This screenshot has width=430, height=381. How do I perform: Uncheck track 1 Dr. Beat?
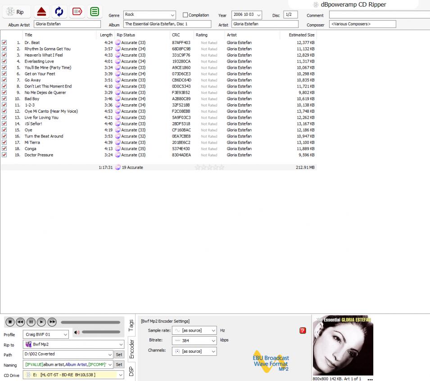(5, 43)
